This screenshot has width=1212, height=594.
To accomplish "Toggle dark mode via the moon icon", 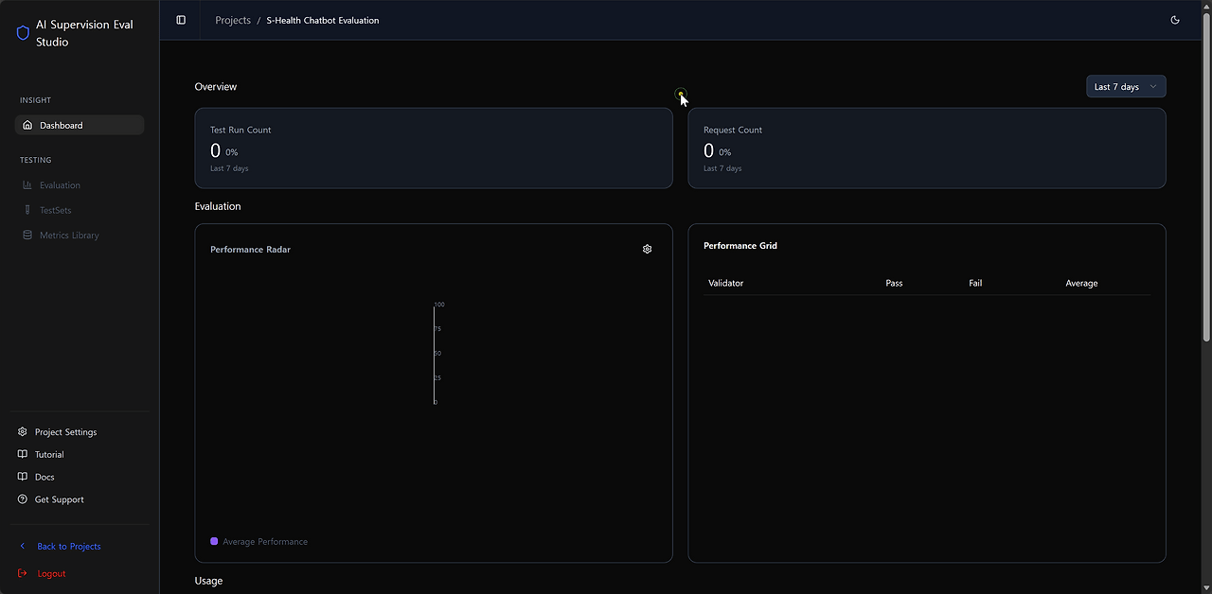I will pyautogui.click(x=1175, y=19).
